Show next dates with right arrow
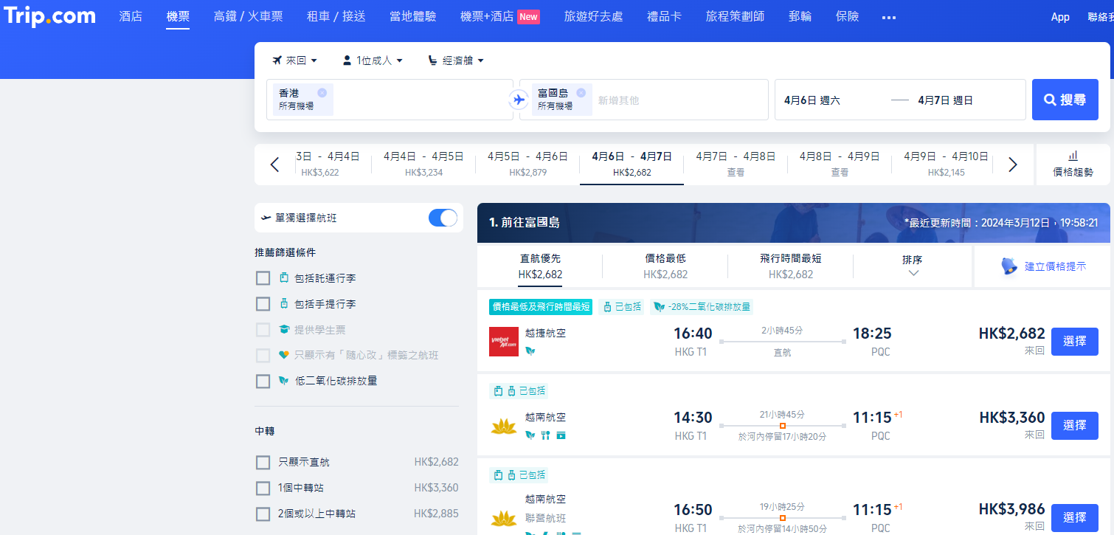This screenshot has height=535, width=1114. (x=1012, y=165)
